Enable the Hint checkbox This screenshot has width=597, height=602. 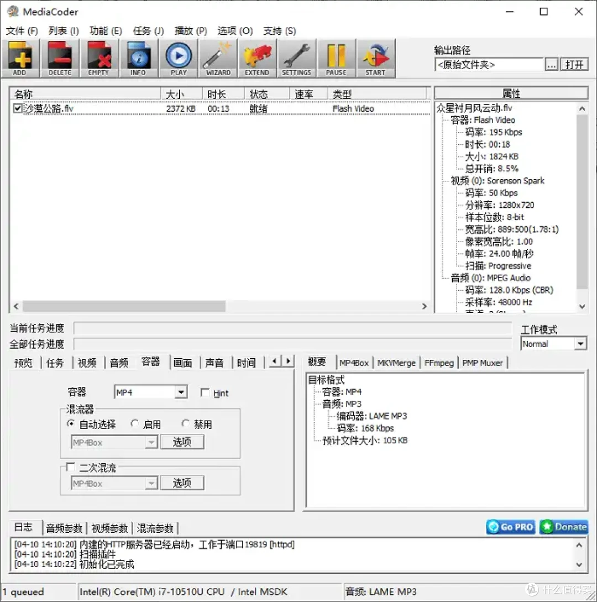click(x=205, y=392)
